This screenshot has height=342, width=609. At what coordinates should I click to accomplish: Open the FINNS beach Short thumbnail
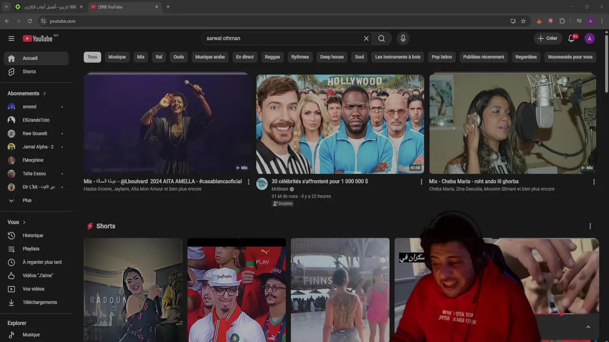pyautogui.click(x=340, y=290)
